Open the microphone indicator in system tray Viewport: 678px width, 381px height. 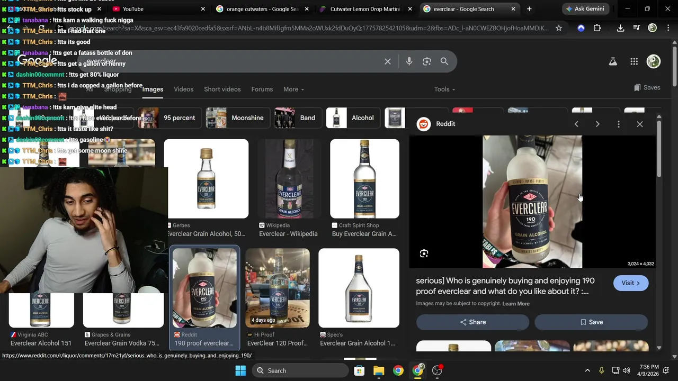[x=601, y=370]
